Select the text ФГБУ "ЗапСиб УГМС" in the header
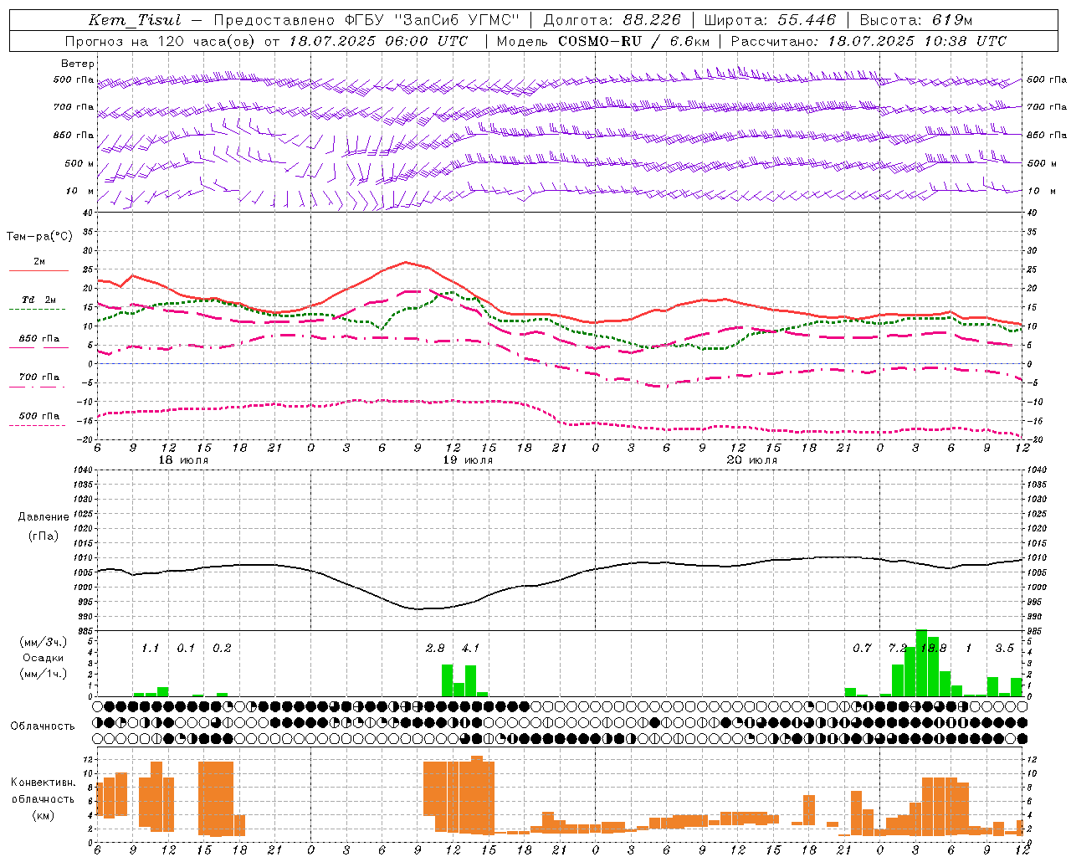 tap(434, 20)
